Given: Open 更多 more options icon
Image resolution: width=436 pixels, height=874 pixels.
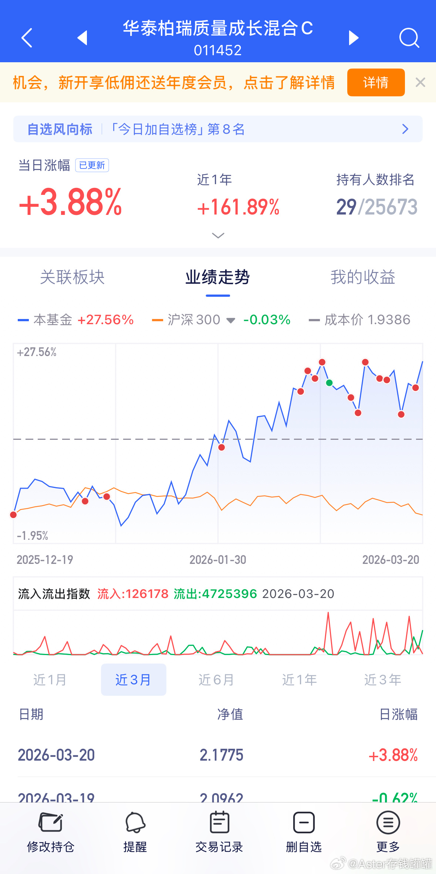Looking at the screenshot, I should 388,822.
